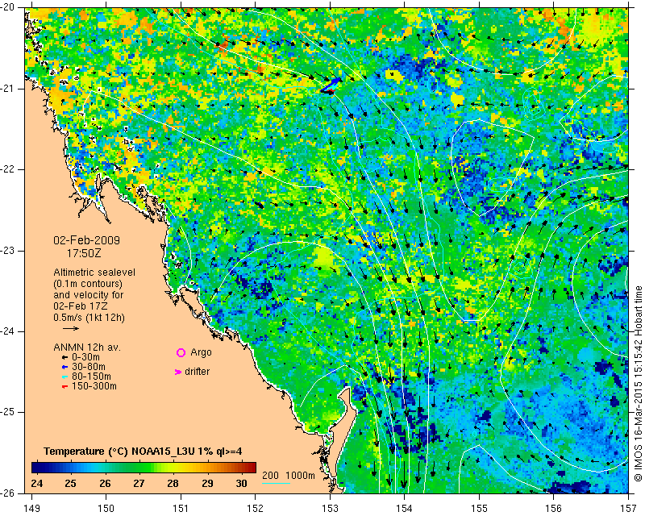Click the cyan 200m isobath legend line

(x=276, y=483)
